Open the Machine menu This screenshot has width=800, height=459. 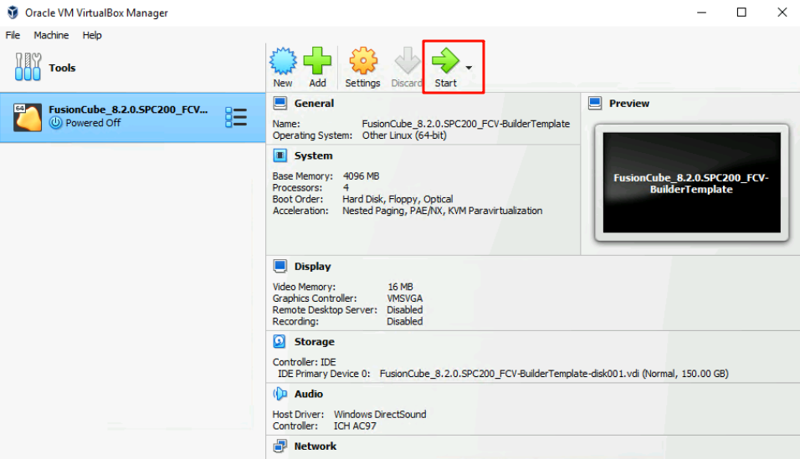point(51,35)
